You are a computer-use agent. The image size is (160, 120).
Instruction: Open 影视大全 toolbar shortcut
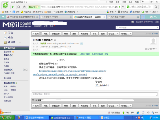[123, 12]
